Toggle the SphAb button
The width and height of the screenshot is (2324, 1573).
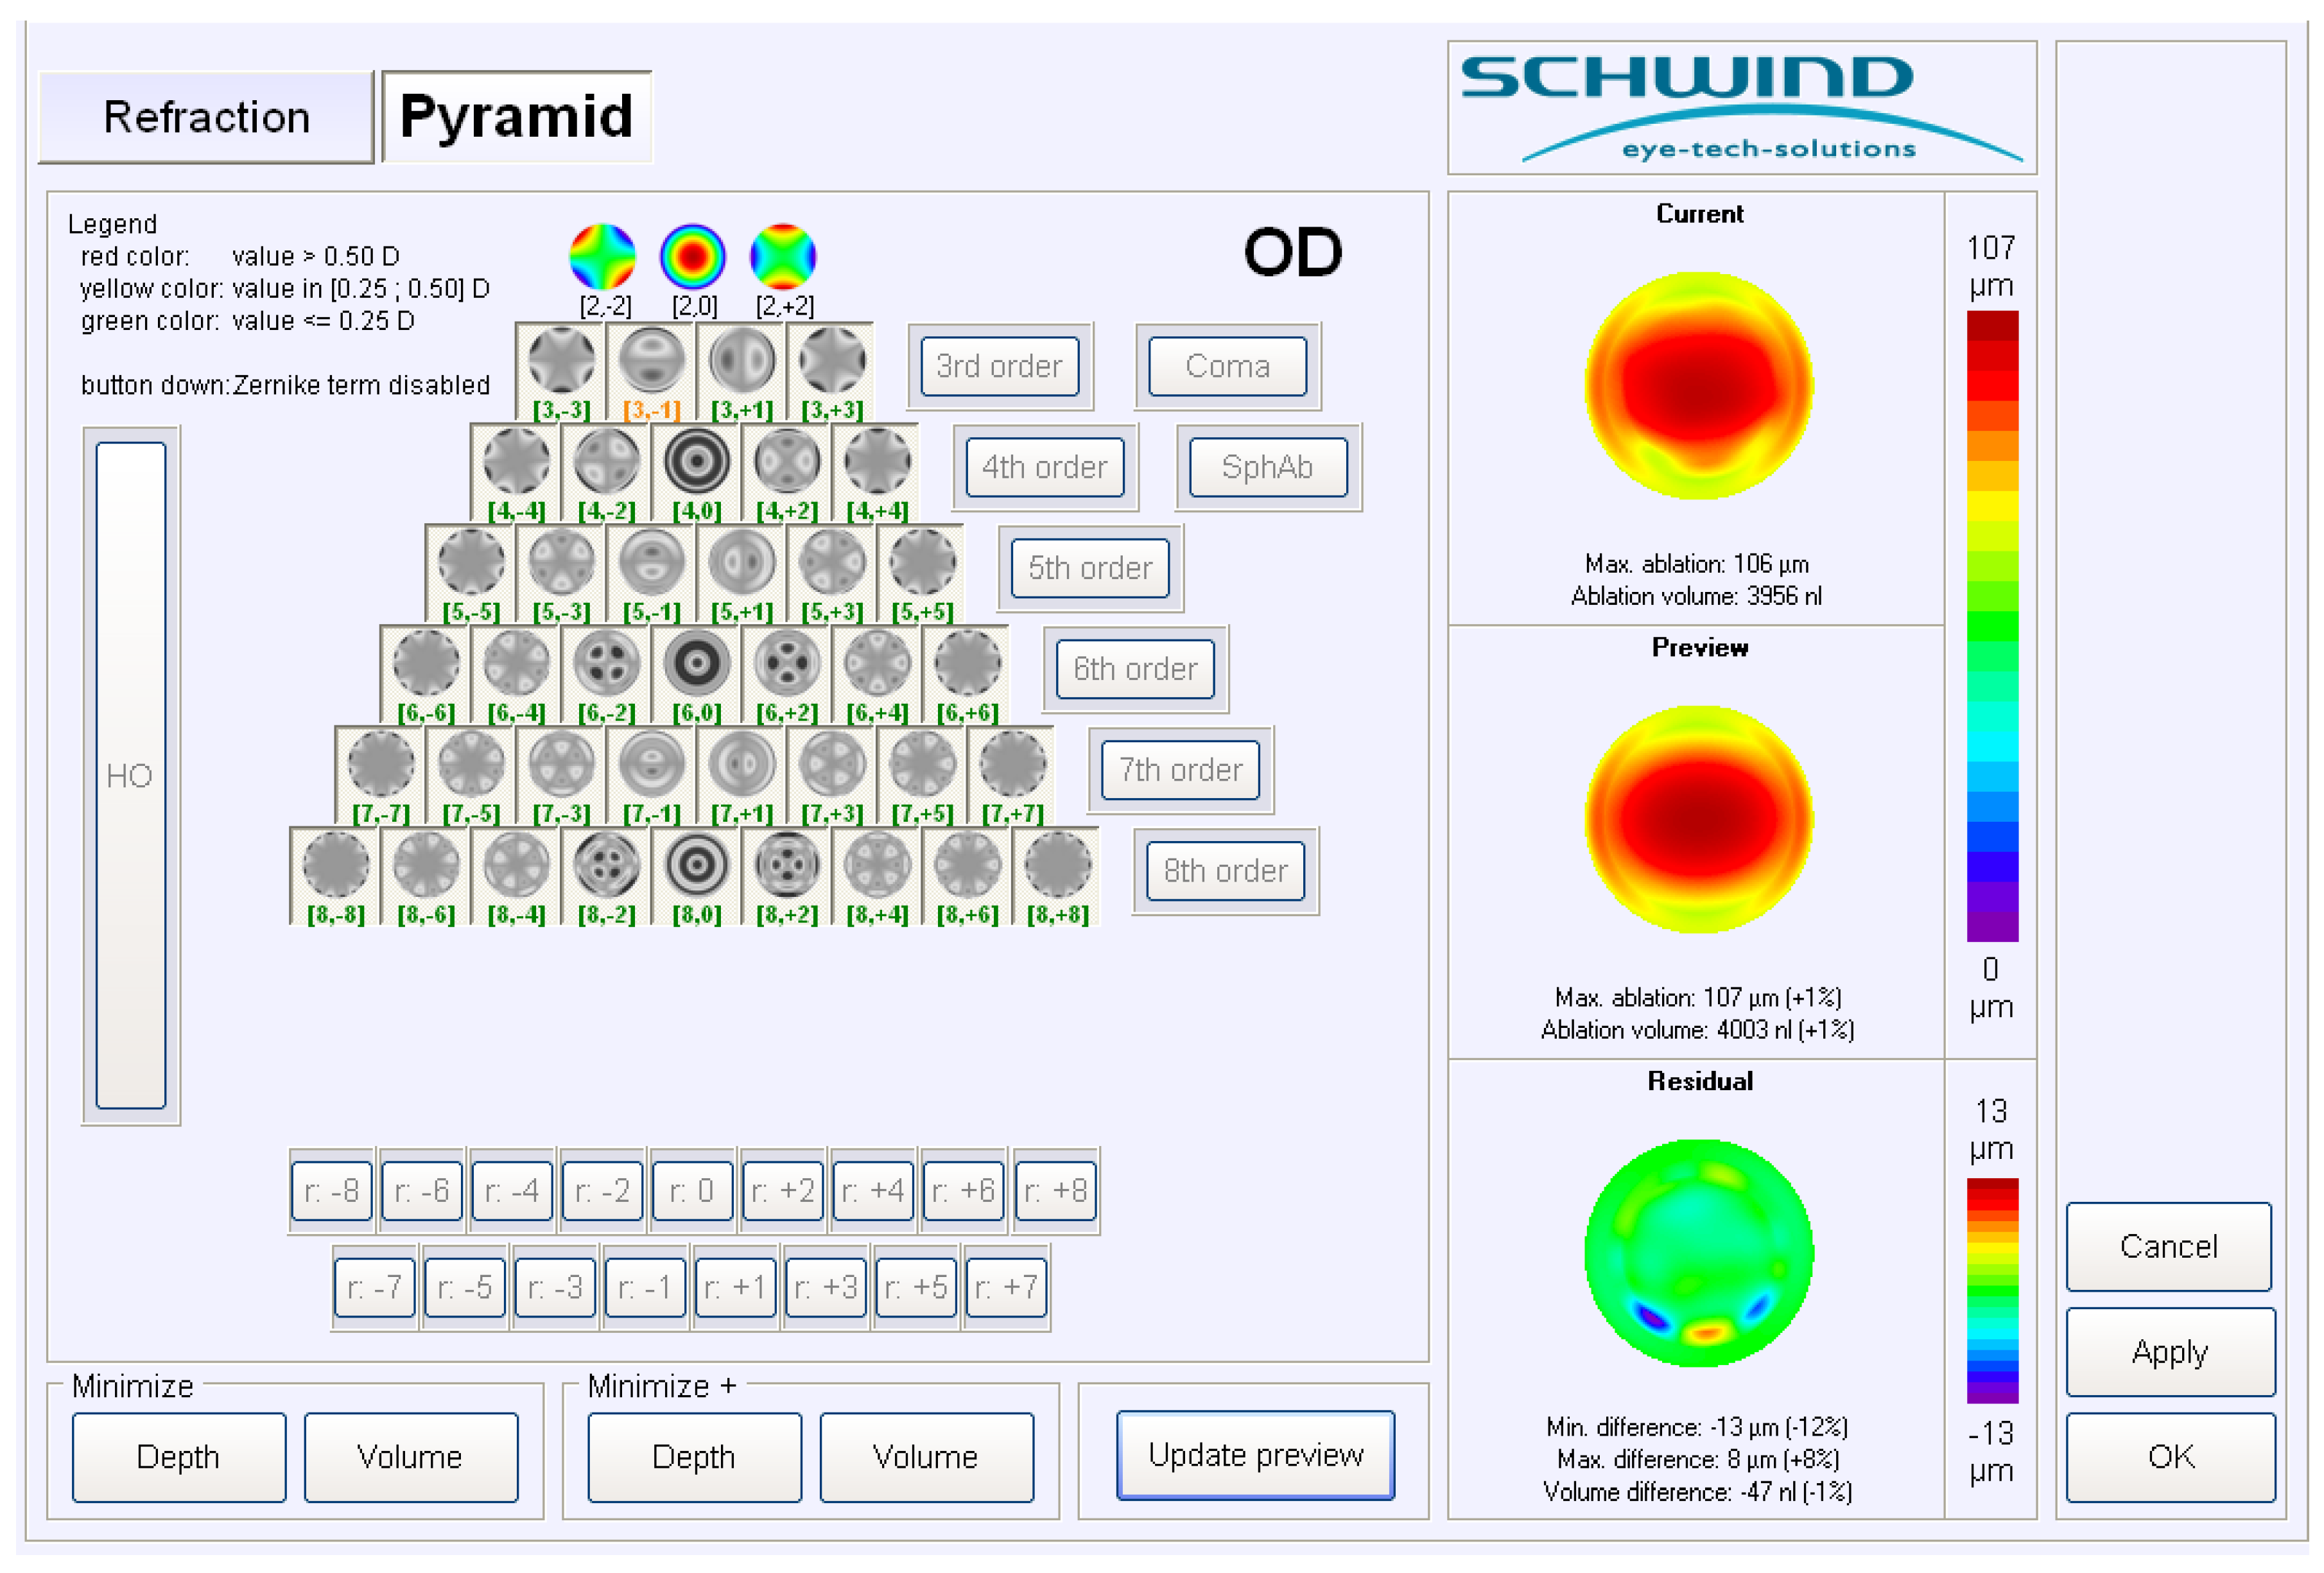click(x=1267, y=467)
